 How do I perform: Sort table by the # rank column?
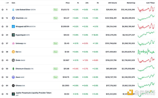(7, 3)
